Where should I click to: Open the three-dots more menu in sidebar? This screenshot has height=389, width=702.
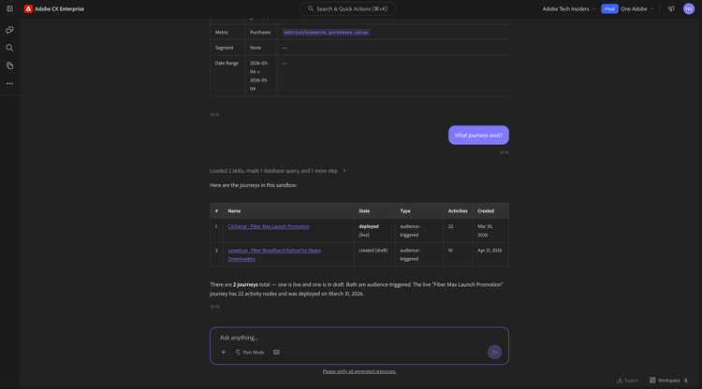[x=9, y=83]
